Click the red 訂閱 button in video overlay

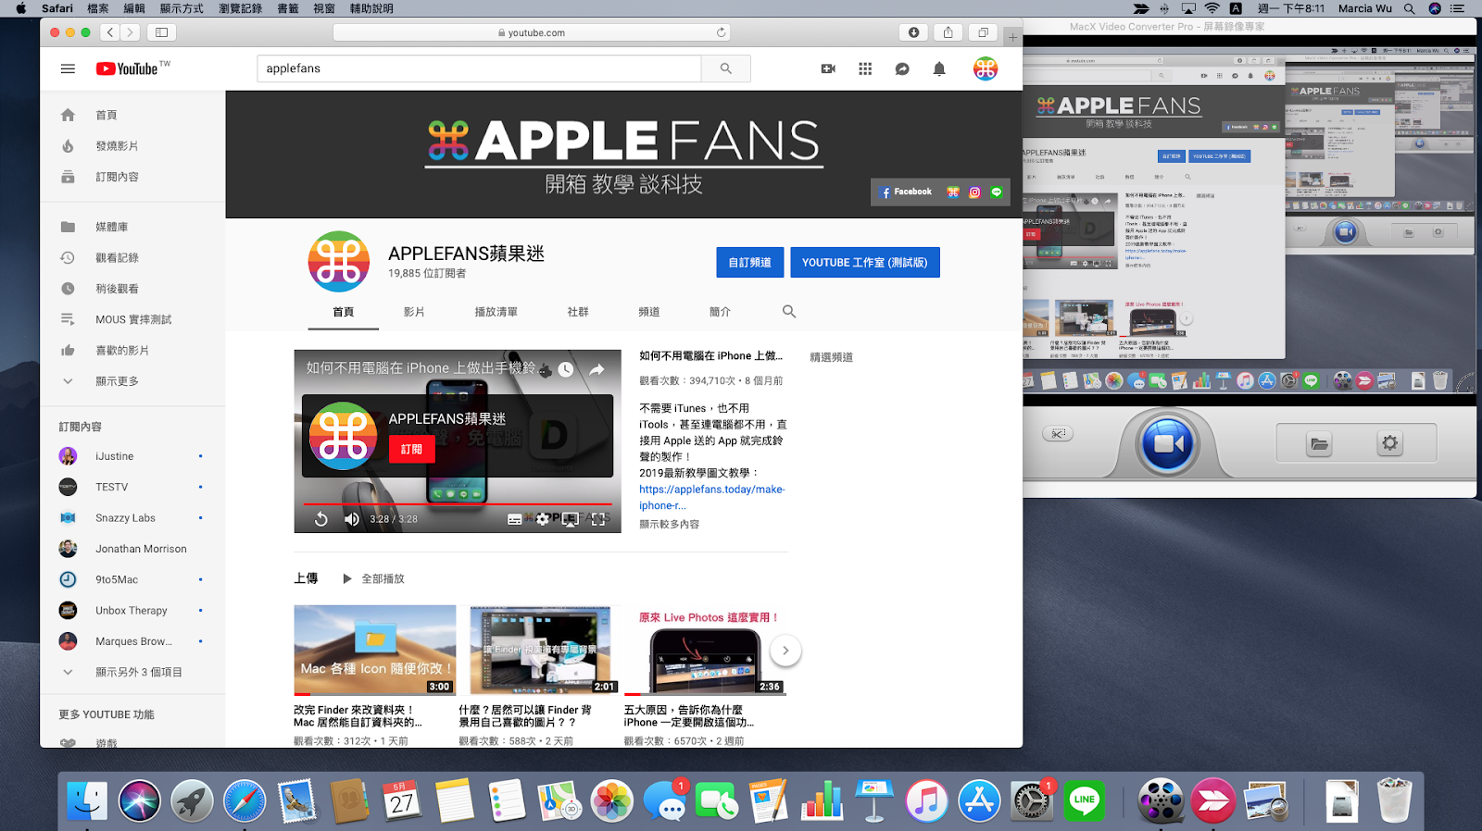tap(411, 449)
